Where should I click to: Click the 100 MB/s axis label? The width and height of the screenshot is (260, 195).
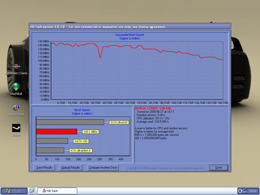(x=43, y=61)
